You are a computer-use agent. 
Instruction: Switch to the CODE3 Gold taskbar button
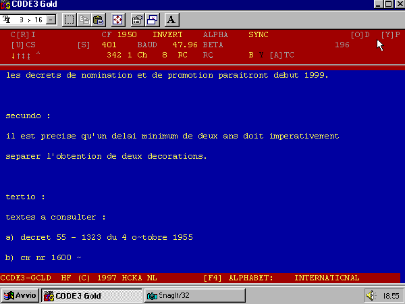click(x=92, y=295)
